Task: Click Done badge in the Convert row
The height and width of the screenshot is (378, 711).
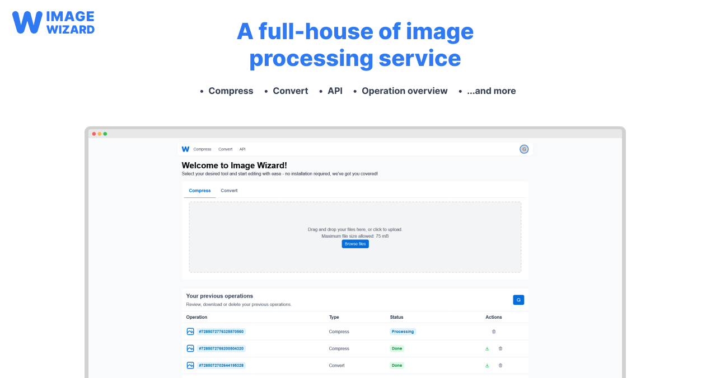Action: [397, 365]
